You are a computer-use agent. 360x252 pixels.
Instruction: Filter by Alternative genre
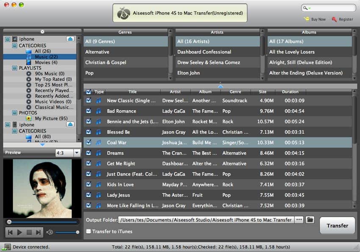126,52
